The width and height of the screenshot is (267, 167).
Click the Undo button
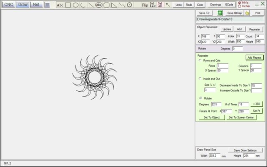(179, 5)
